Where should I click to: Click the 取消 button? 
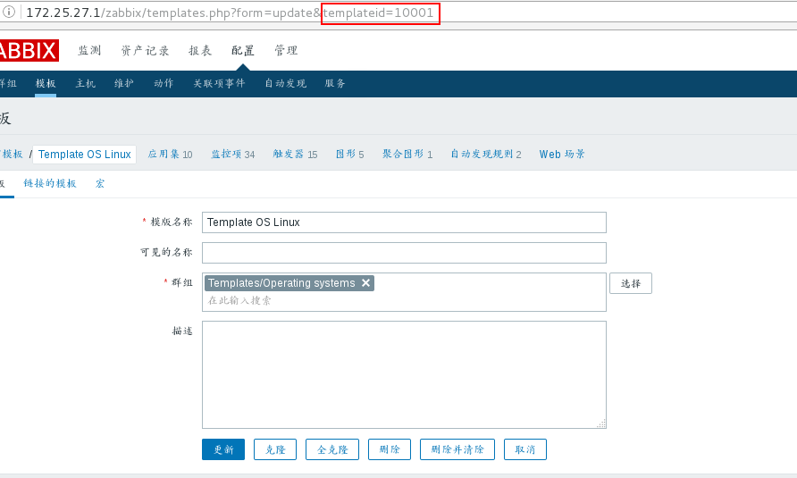[x=525, y=449]
